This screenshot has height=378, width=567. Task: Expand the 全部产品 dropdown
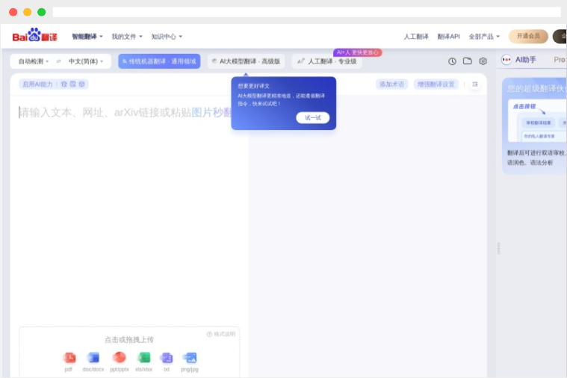tap(484, 37)
